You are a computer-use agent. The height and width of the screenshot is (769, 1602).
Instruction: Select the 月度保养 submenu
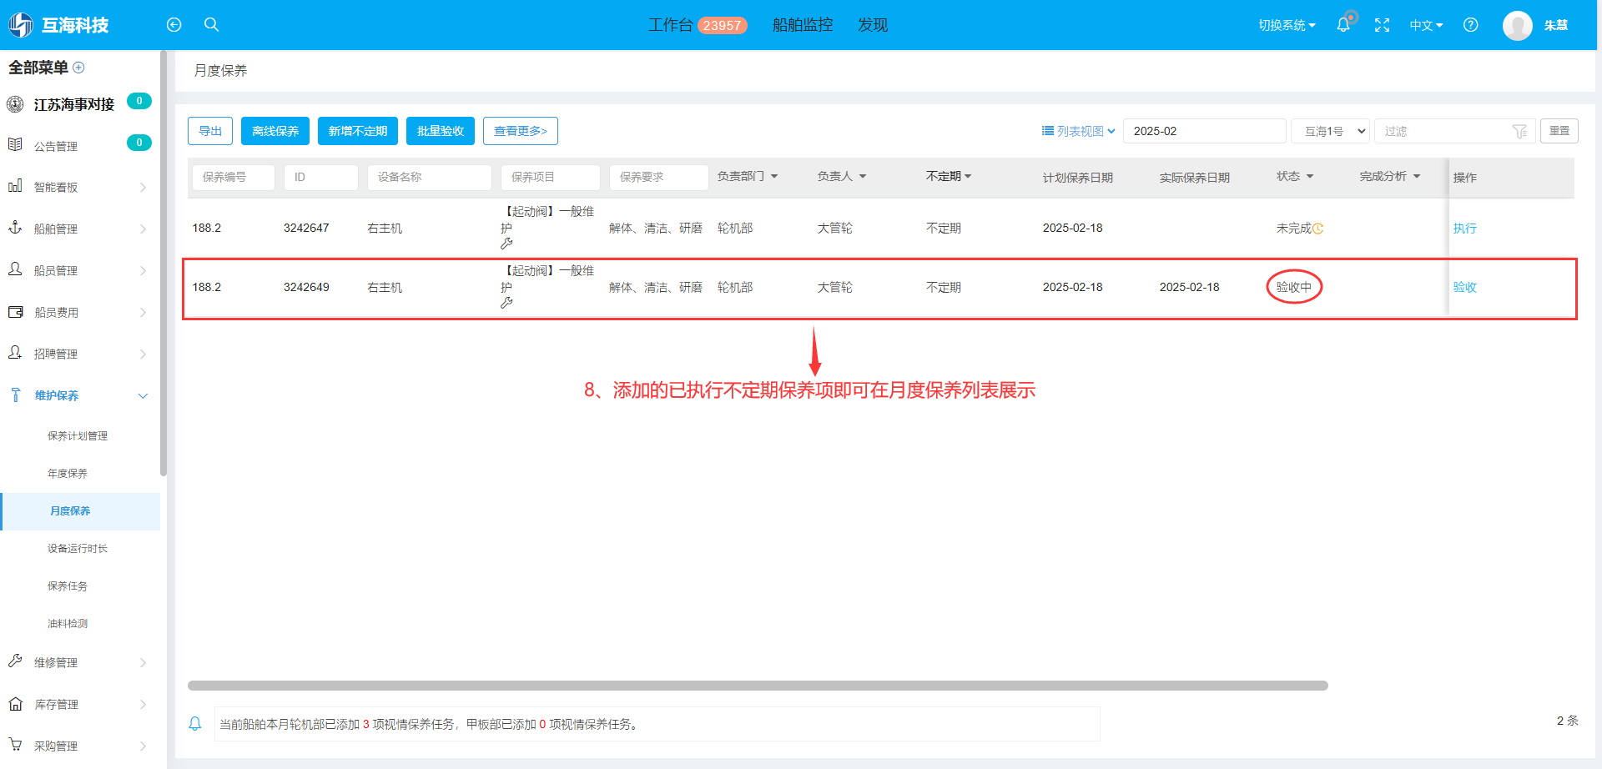[80, 511]
